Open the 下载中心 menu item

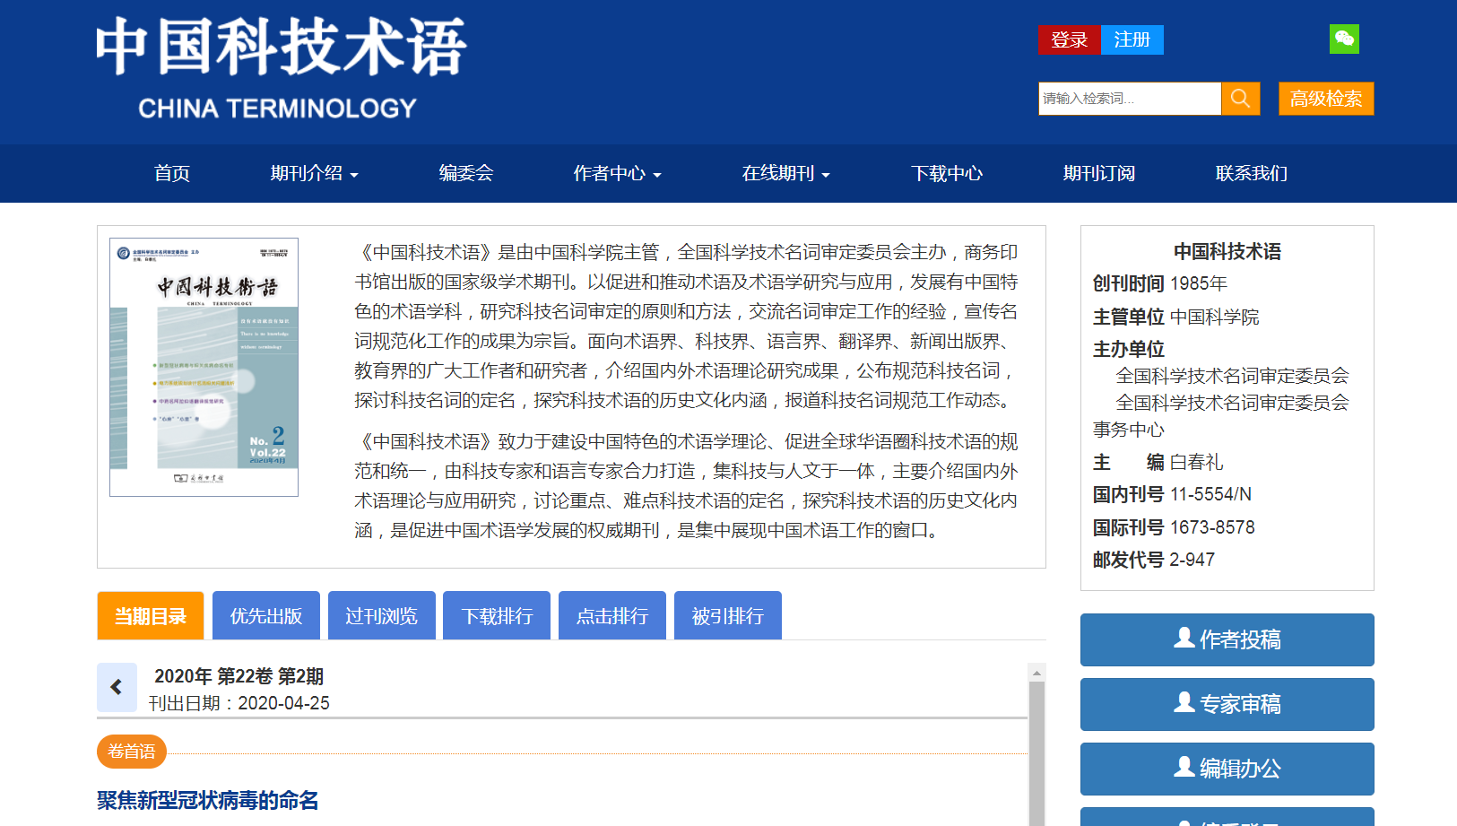[947, 174]
